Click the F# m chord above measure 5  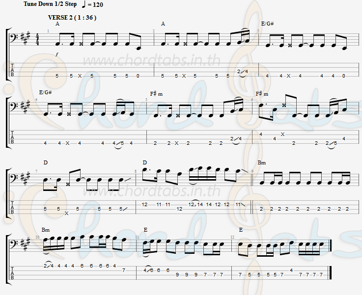pyautogui.click(x=156, y=94)
